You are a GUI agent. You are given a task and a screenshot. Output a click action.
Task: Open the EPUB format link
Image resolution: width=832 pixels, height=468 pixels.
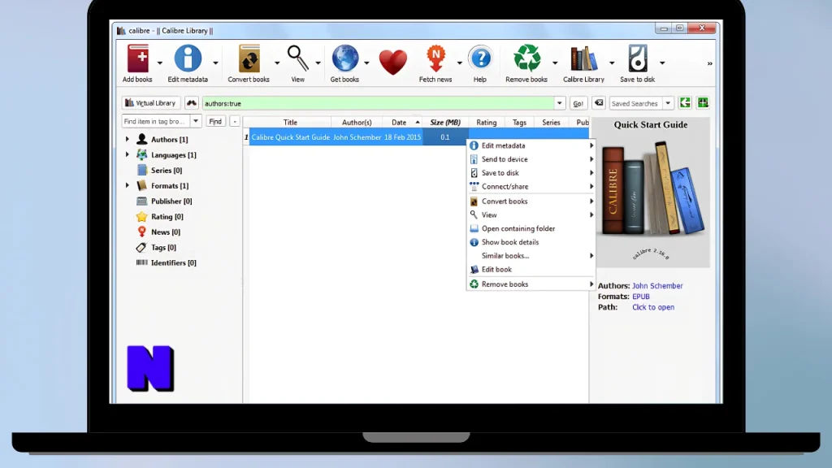coord(640,297)
